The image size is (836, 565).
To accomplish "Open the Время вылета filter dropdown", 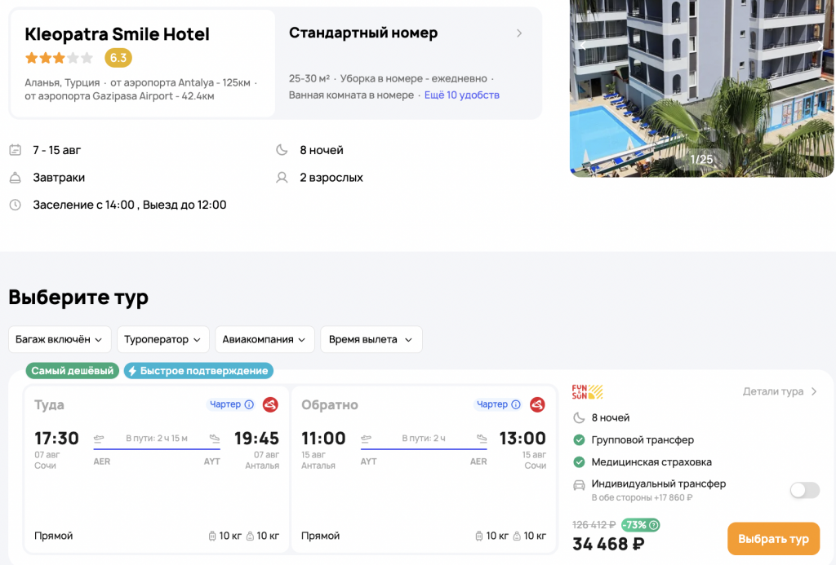I will 371,340.
